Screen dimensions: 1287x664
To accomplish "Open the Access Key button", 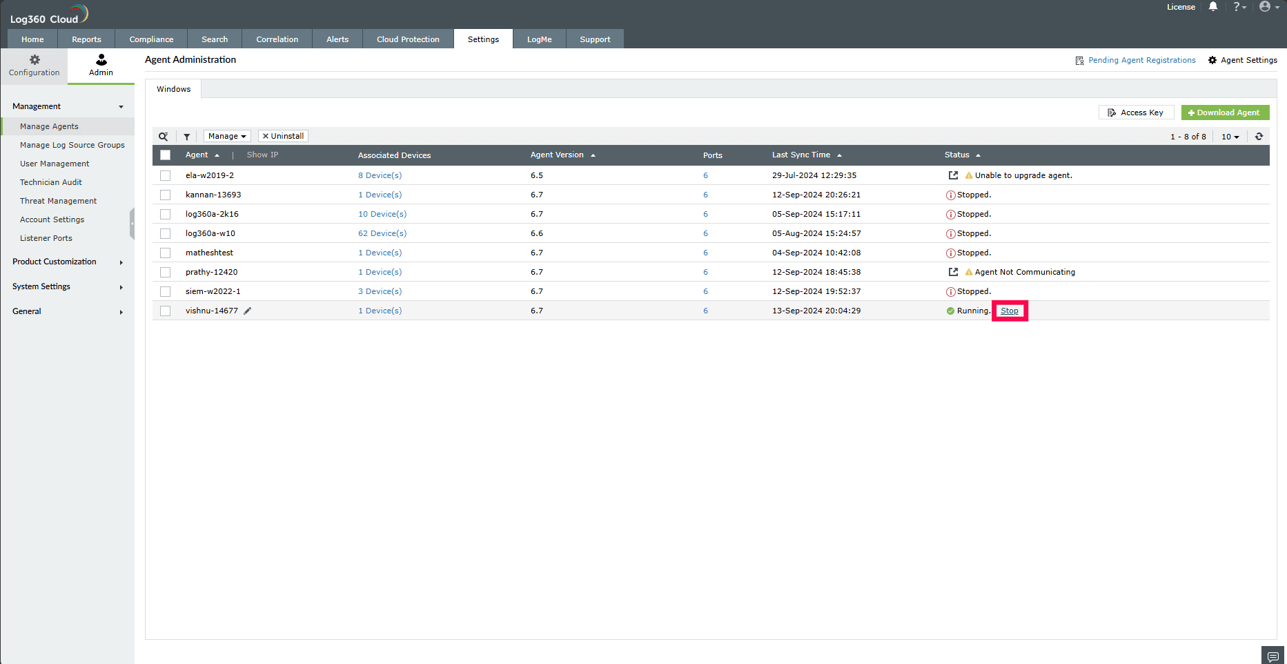I will [x=1136, y=113].
